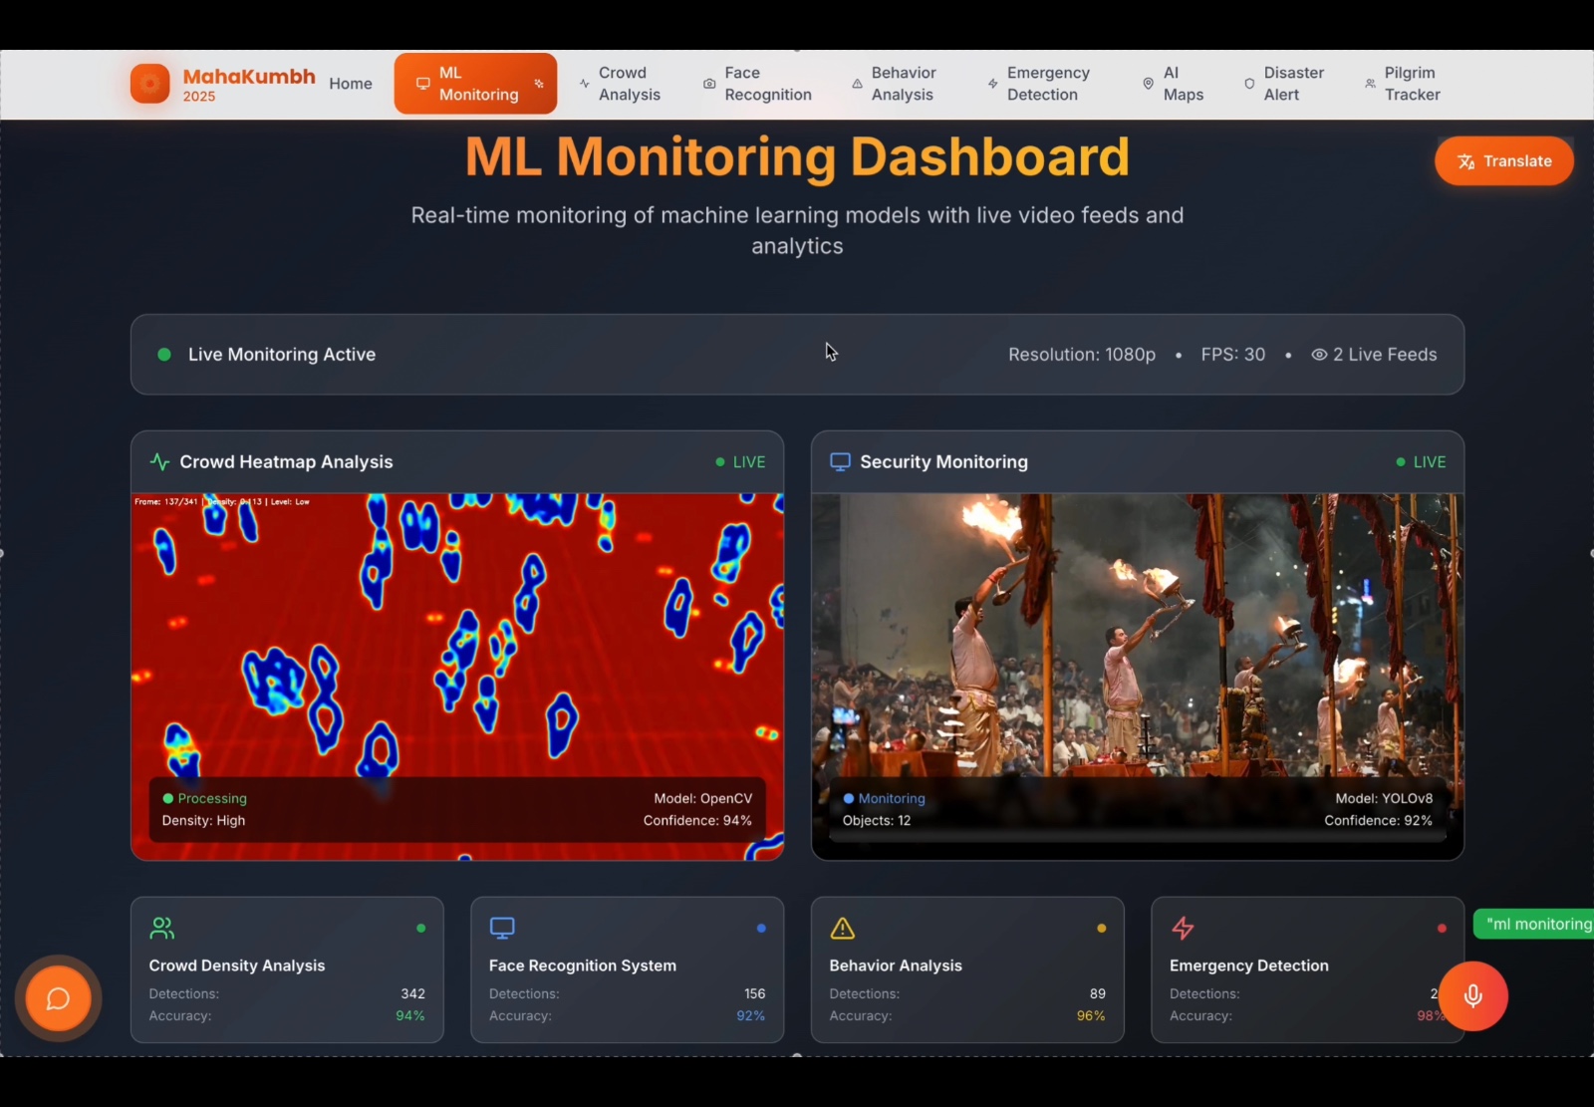Click the Crowd Heatmap Analysis pulse icon

[x=159, y=462]
